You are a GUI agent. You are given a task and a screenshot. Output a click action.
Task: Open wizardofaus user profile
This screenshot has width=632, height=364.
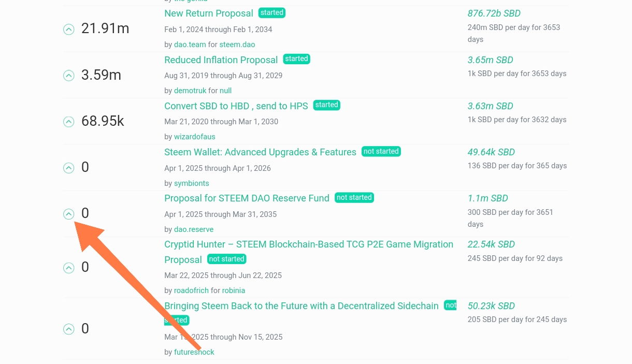pos(194,137)
